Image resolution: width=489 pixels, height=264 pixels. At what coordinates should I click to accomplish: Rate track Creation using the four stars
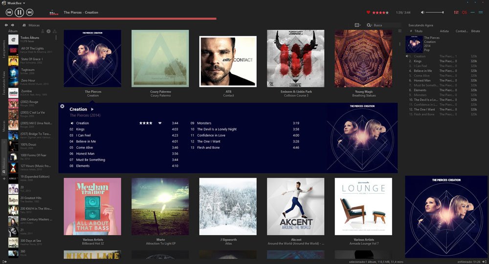coord(146,123)
